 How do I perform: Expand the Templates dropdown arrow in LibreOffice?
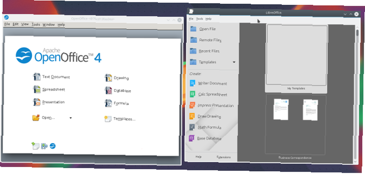(234, 62)
